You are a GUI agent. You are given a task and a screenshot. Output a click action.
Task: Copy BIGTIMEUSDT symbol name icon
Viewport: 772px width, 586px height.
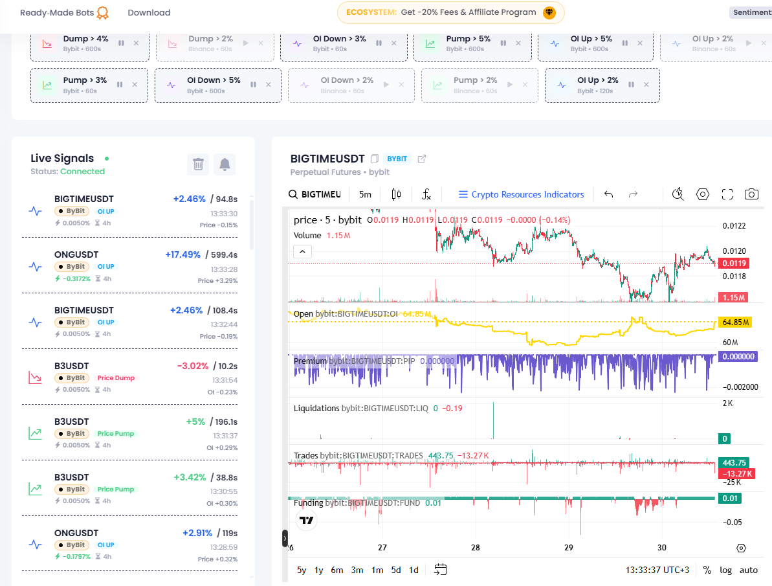(x=374, y=159)
